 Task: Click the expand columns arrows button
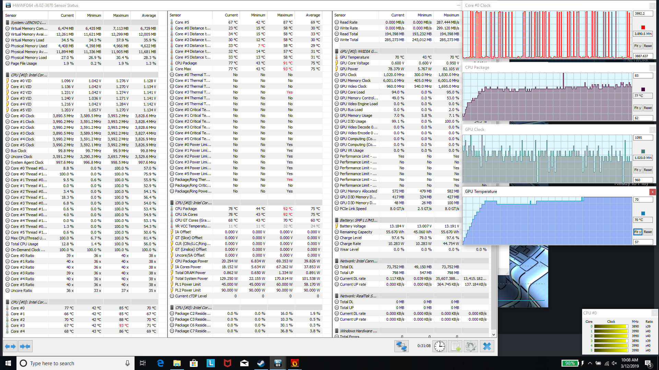coord(11,346)
